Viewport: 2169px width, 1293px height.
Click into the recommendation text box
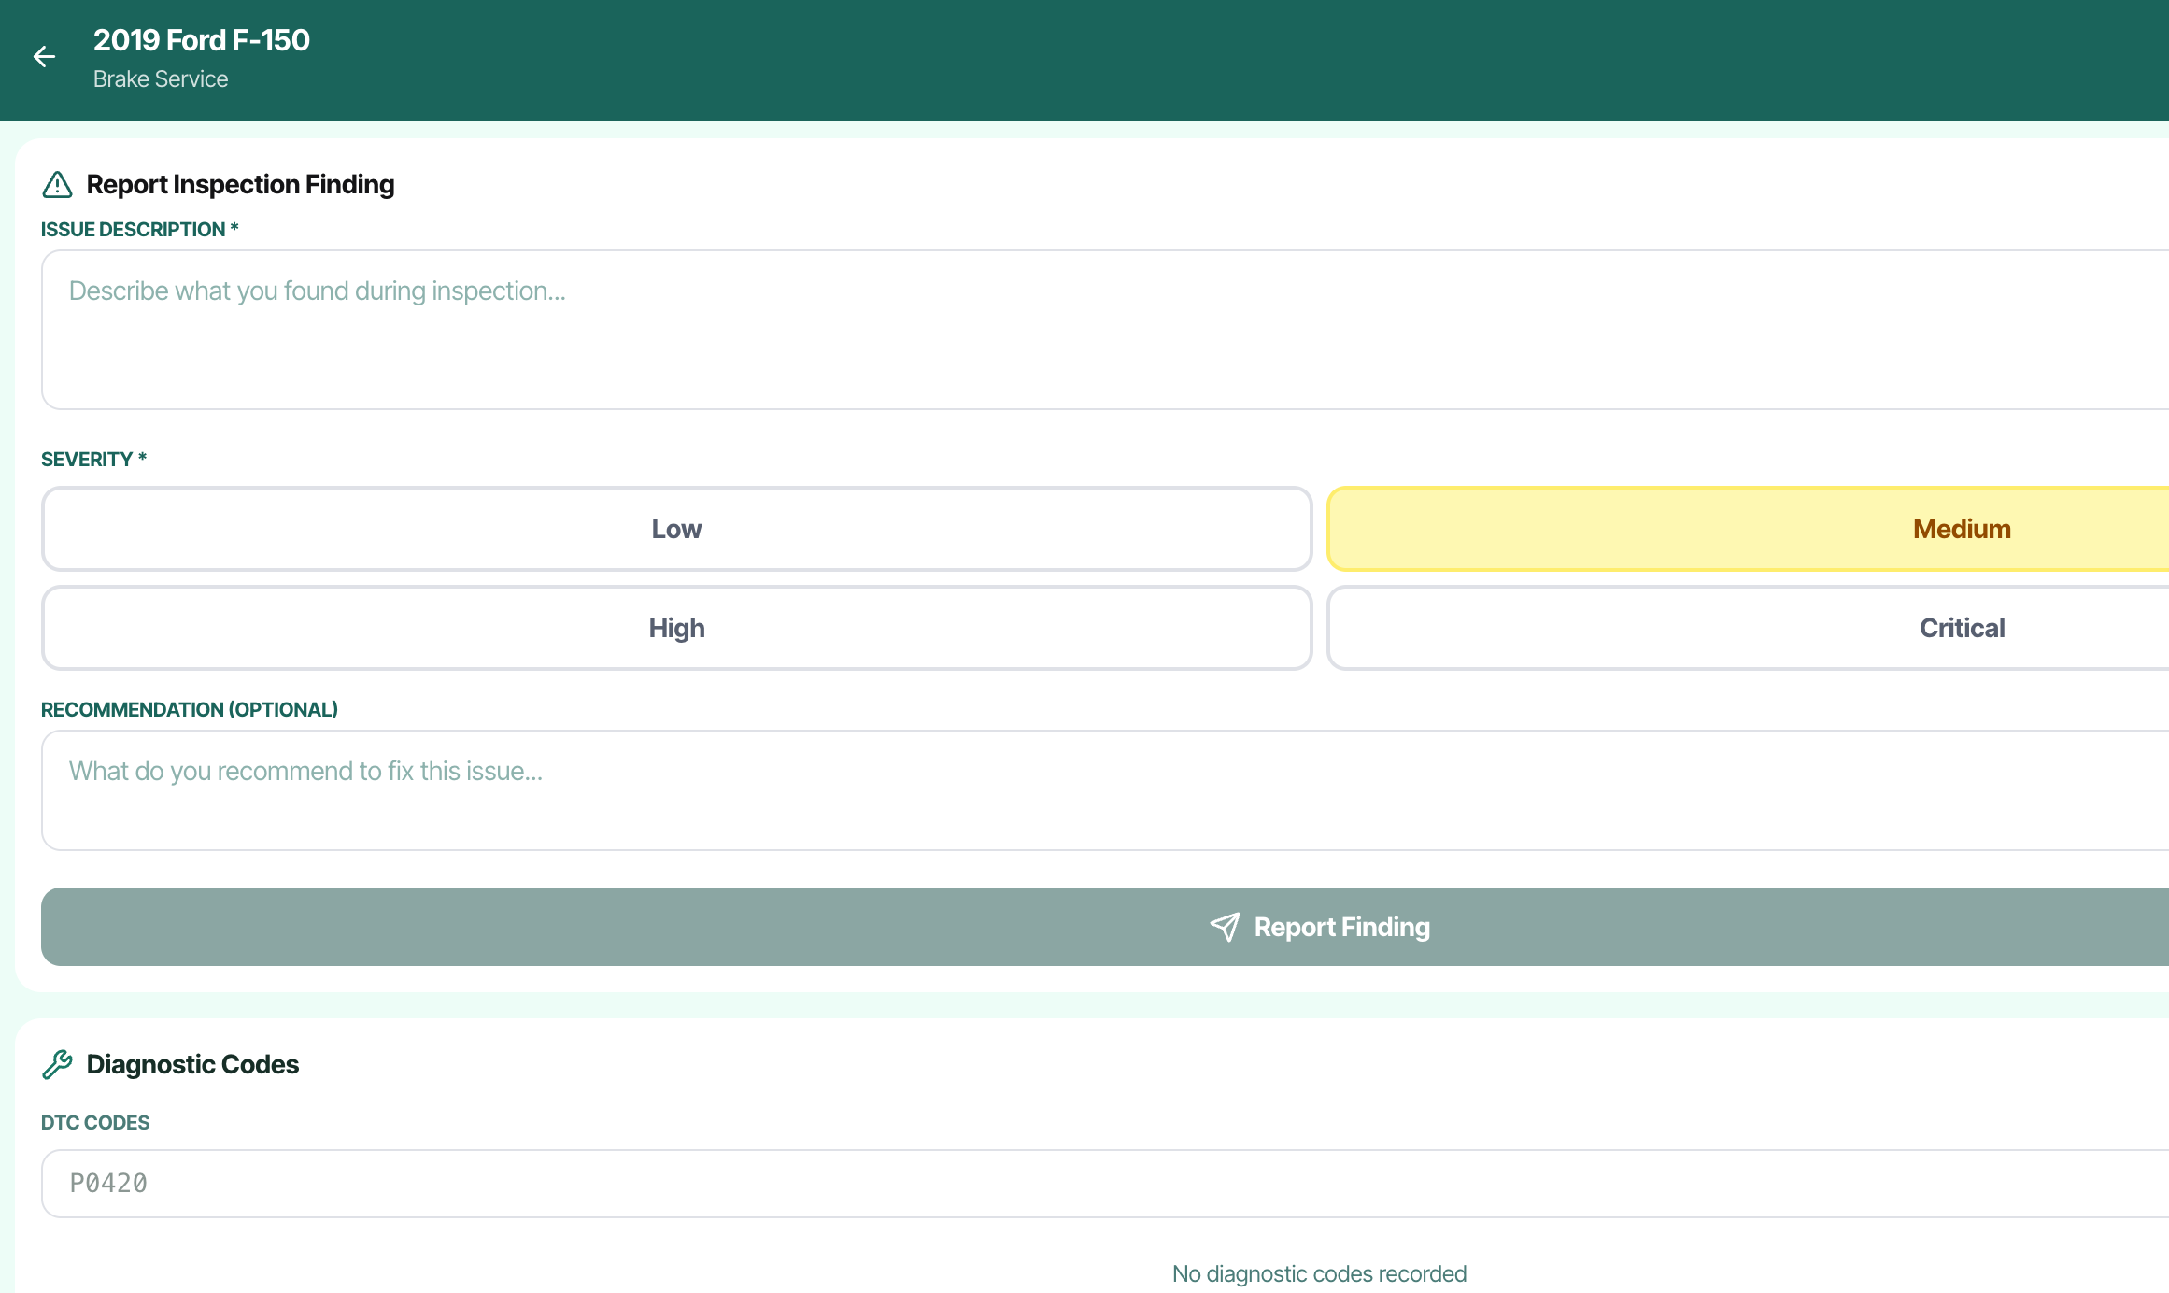(x=1102, y=790)
